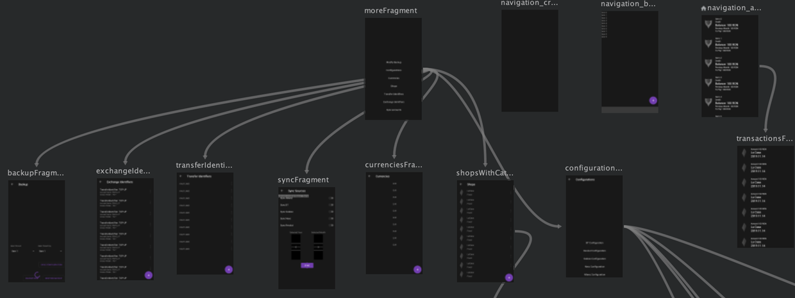Click the purple add button in shopsWithCategories preview
Screen dimensions: 795x298
(509, 277)
